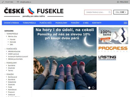The image size is (130, 97).
Task: Open Dámské under Merino vlna
Action: coord(13,42)
